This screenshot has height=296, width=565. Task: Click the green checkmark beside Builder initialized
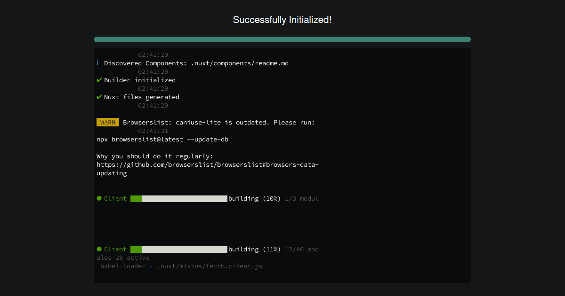99,80
